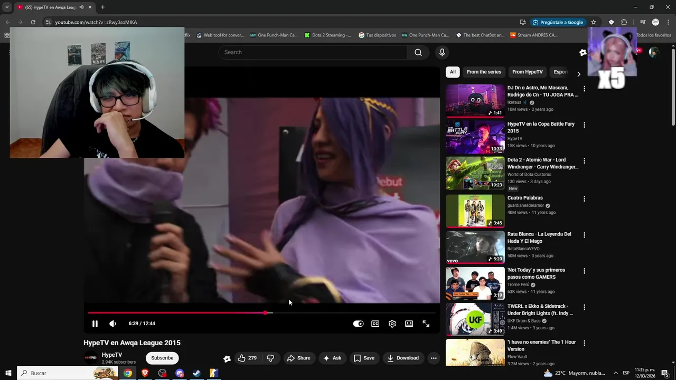Open Chrome three-dot menu
Image resolution: width=676 pixels, height=380 pixels.
click(x=669, y=22)
